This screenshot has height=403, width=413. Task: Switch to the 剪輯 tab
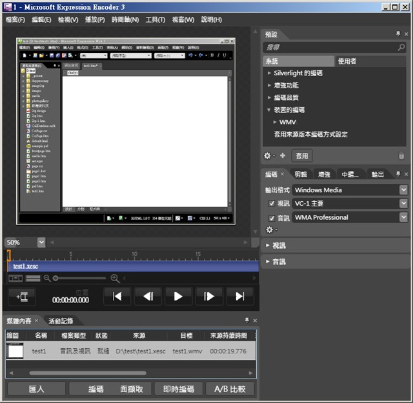coord(301,174)
